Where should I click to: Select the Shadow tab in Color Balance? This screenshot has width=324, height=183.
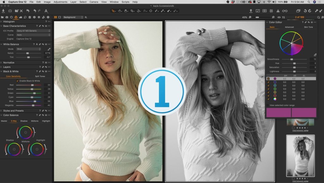pos(24,121)
